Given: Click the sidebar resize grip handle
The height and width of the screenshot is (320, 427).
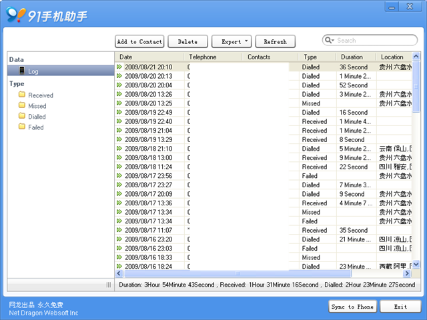Looking at the screenshot, I should point(109,285).
